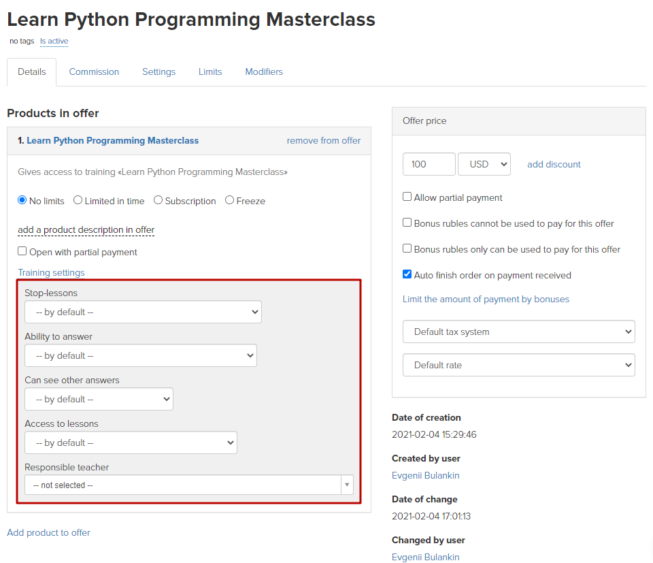This screenshot has height=563, width=653.
Task: Open the Ability to answer dropdown
Action: [140, 355]
